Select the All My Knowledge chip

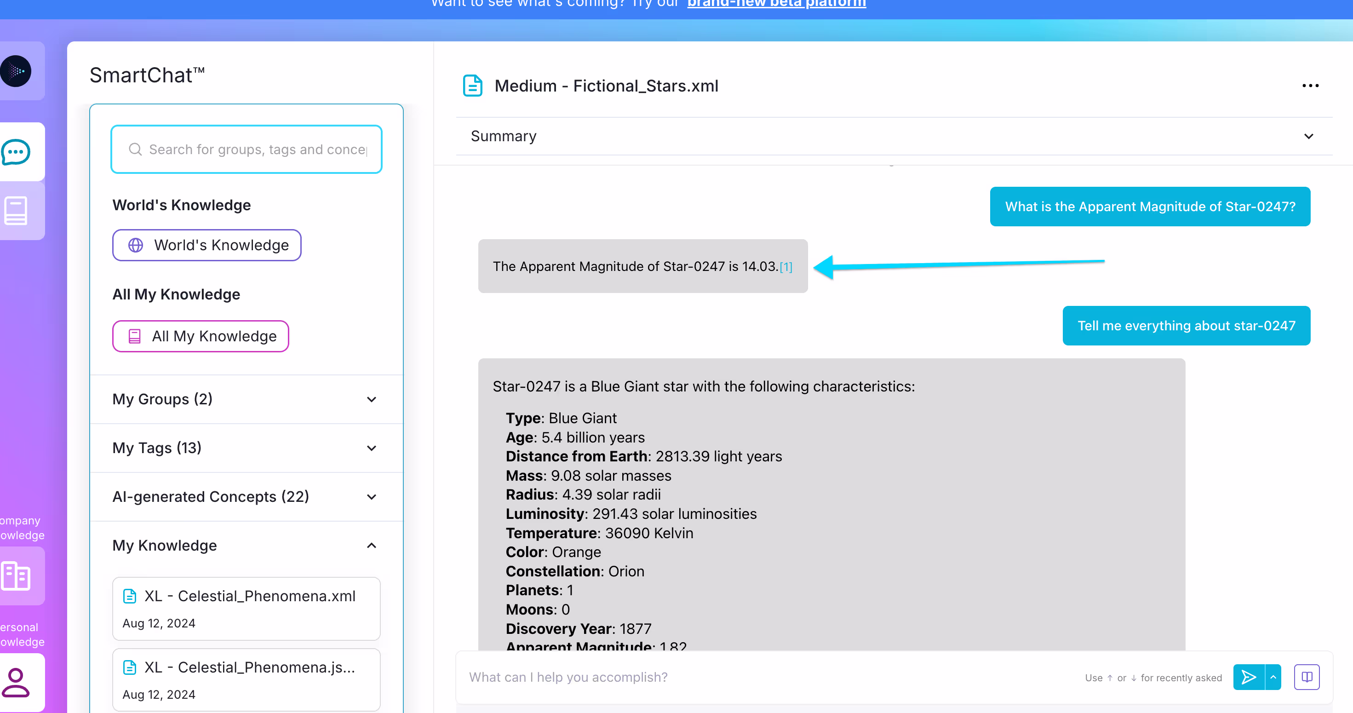click(x=201, y=336)
